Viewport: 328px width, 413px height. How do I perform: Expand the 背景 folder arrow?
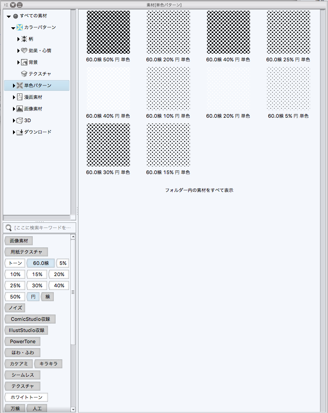pyautogui.click(x=18, y=62)
